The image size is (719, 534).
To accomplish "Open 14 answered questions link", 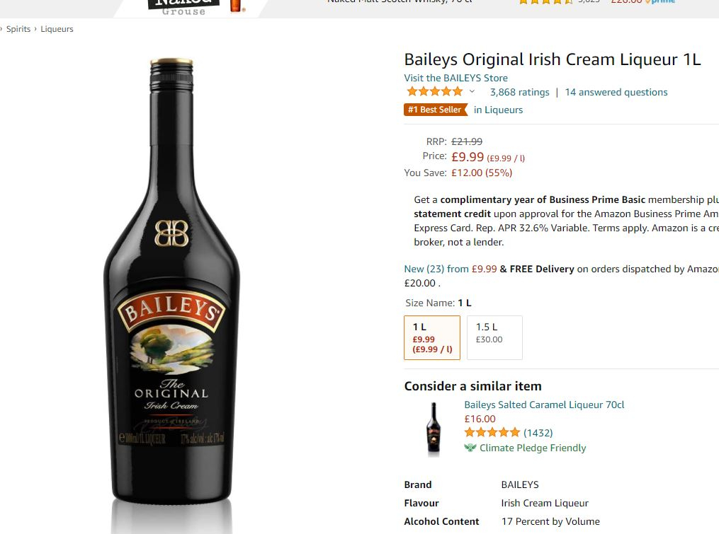I will pyautogui.click(x=616, y=92).
